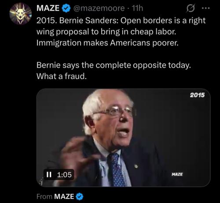Click the MAZE watermark inside the video
The image size is (220, 203).
[177, 174]
